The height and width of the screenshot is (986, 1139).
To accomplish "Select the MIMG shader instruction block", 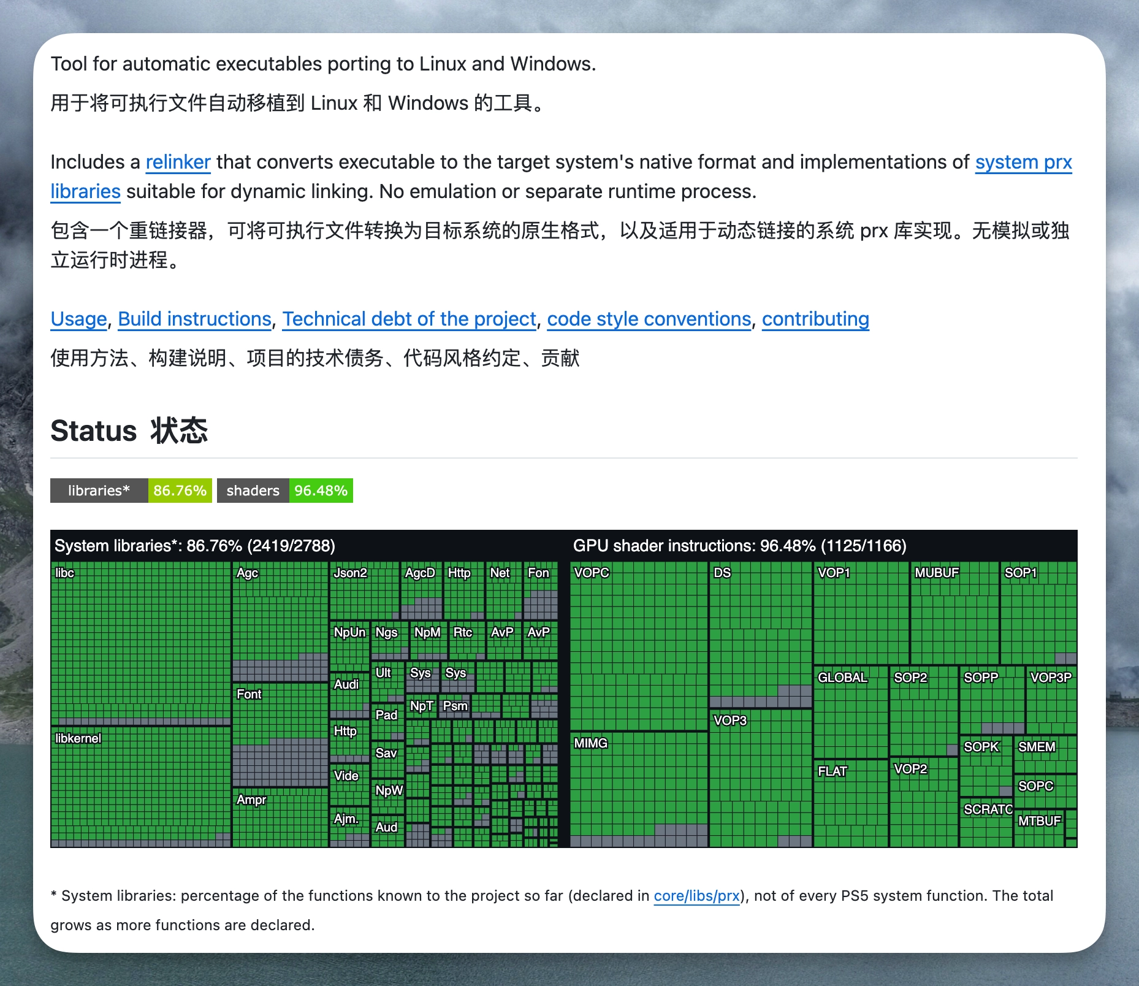I will [x=639, y=789].
